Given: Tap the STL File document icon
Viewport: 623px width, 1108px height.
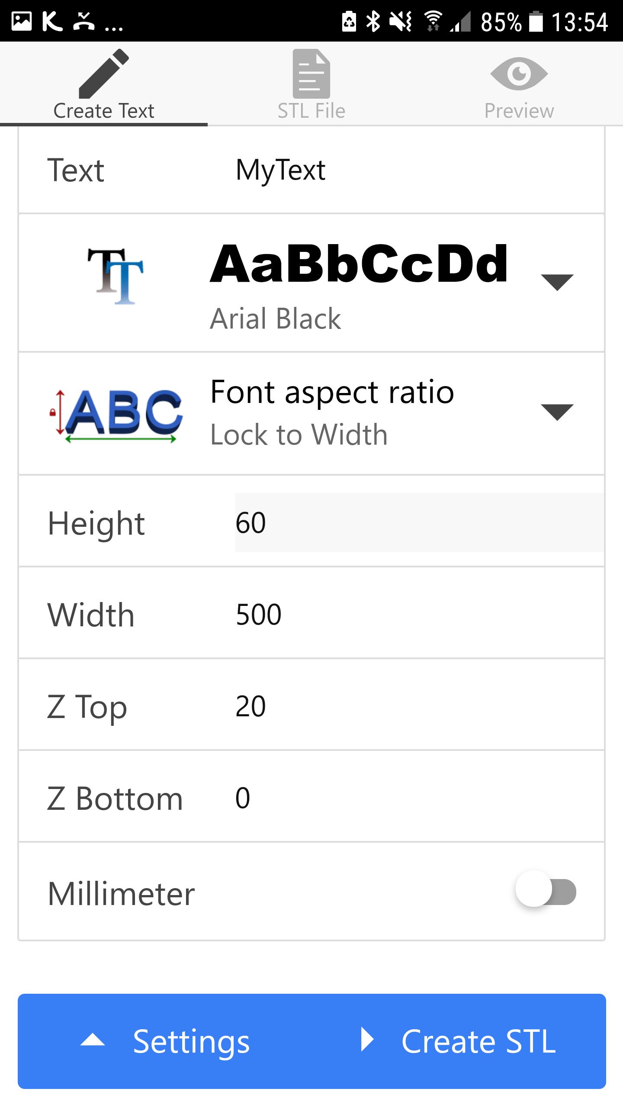Looking at the screenshot, I should [311, 74].
